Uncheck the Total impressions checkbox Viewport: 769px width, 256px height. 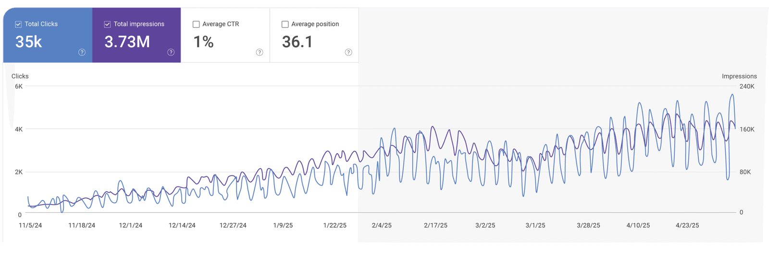tap(107, 24)
